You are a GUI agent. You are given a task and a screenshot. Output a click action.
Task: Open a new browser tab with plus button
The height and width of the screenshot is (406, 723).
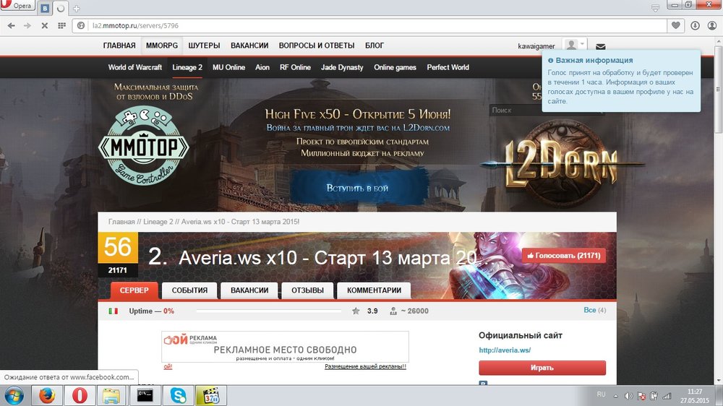click(x=77, y=9)
